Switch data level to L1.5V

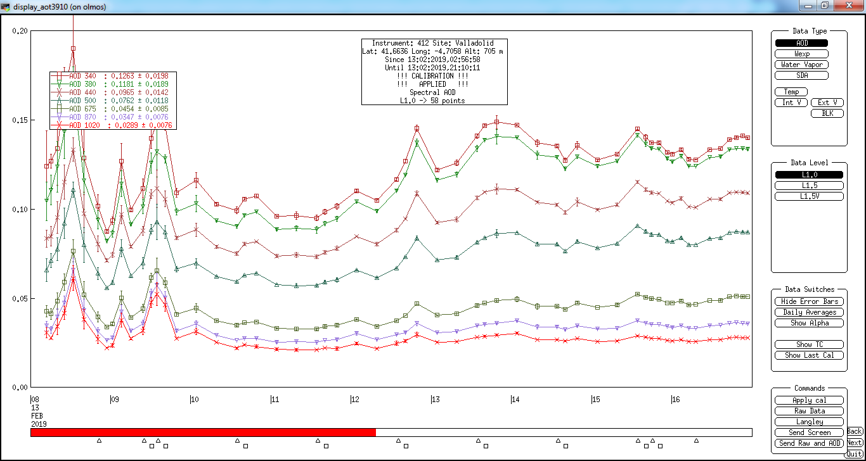809,196
